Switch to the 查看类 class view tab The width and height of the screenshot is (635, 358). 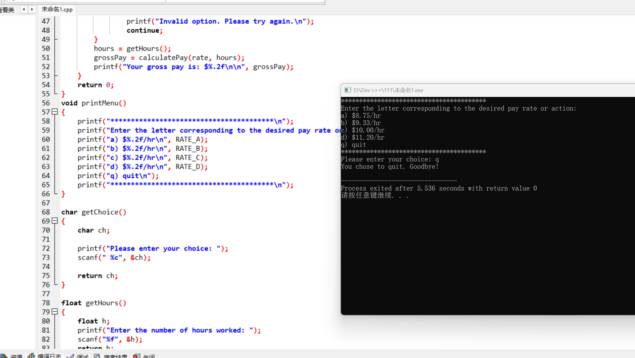7,10
